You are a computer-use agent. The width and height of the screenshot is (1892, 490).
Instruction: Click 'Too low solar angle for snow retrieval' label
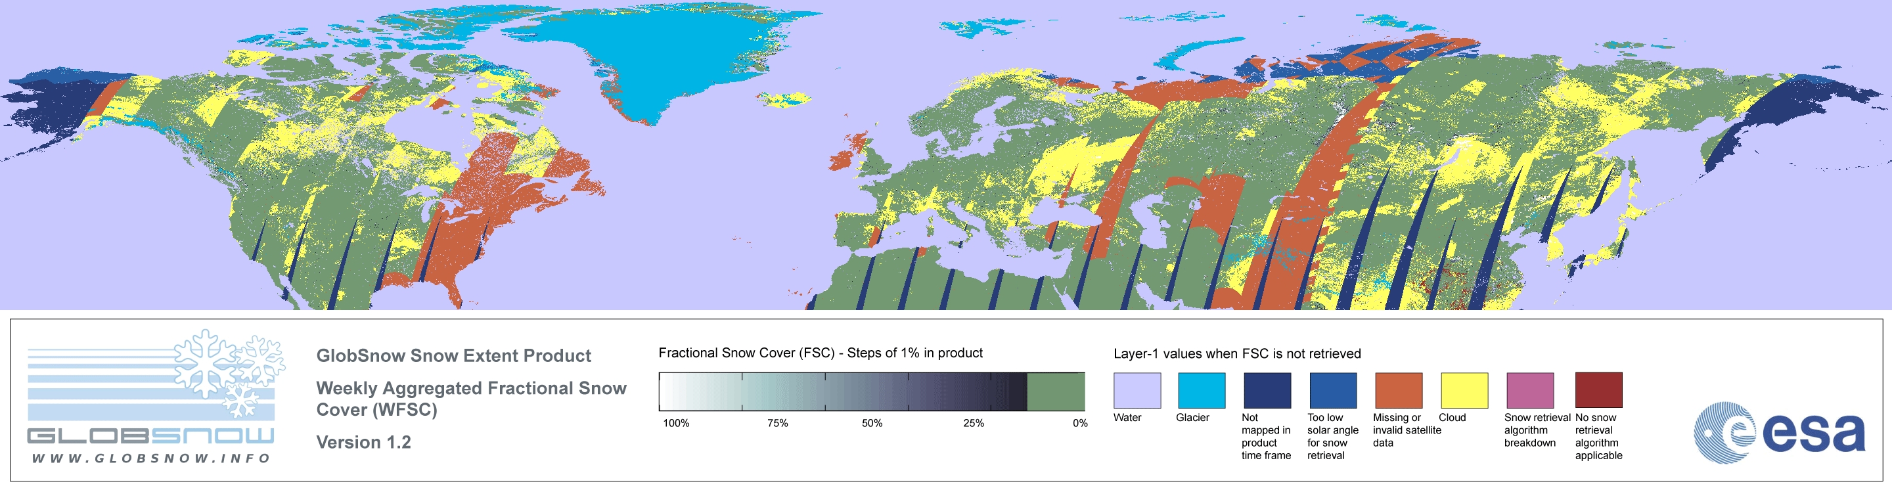tap(1333, 436)
